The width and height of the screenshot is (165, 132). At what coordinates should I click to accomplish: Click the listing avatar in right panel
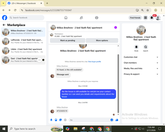[141, 30]
